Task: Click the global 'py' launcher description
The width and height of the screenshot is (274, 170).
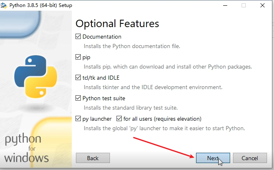Action: tap(164, 128)
